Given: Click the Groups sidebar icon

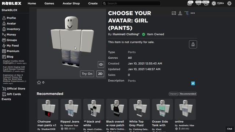Looking at the screenshot, I should [4, 40].
